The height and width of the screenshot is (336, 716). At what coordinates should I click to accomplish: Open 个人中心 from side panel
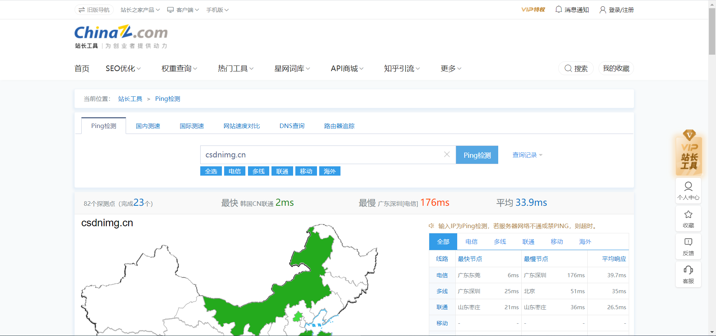pyautogui.click(x=688, y=191)
